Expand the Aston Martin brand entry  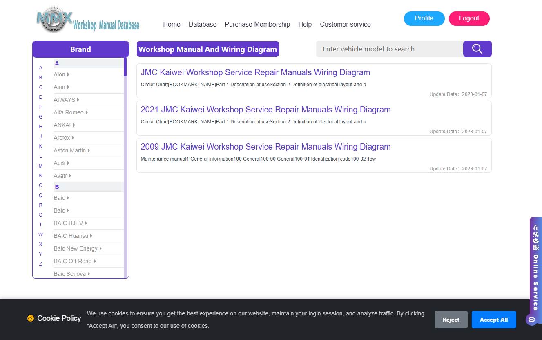point(72,150)
